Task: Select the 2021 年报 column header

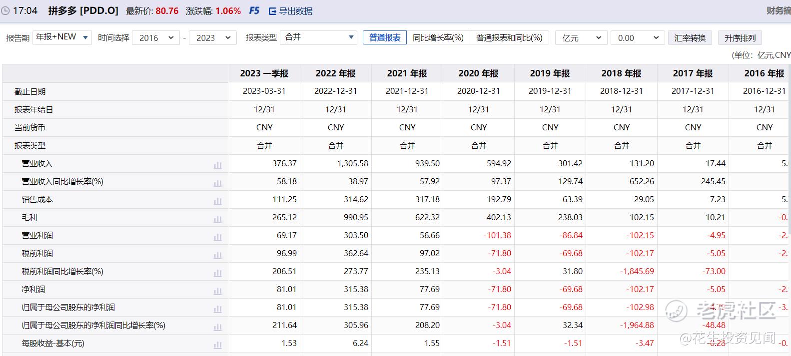Action: pyautogui.click(x=407, y=73)
